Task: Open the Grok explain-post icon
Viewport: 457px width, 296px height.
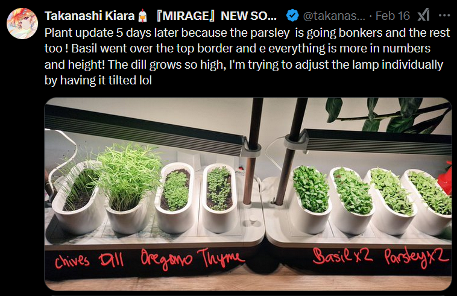Action: (x=423, y=16)
